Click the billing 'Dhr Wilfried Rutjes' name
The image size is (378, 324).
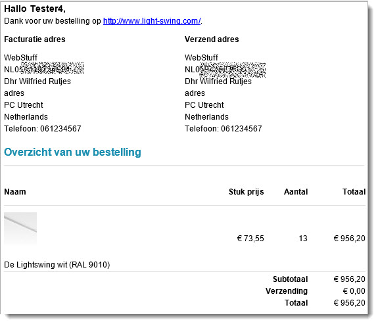[x=37, y=81]
